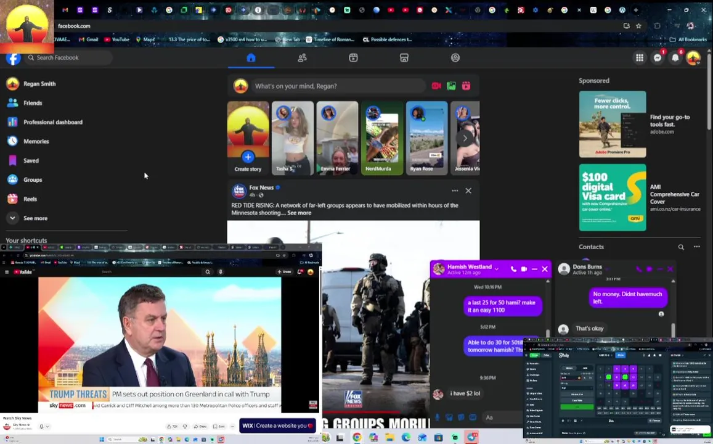Open Microsoft Edge from the taskbar
The height and width of the screenshot is (444, 713).
[405, 438]
